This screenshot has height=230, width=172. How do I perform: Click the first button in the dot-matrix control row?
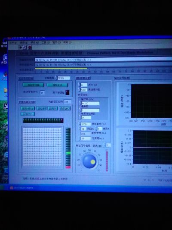coord(28,108)
